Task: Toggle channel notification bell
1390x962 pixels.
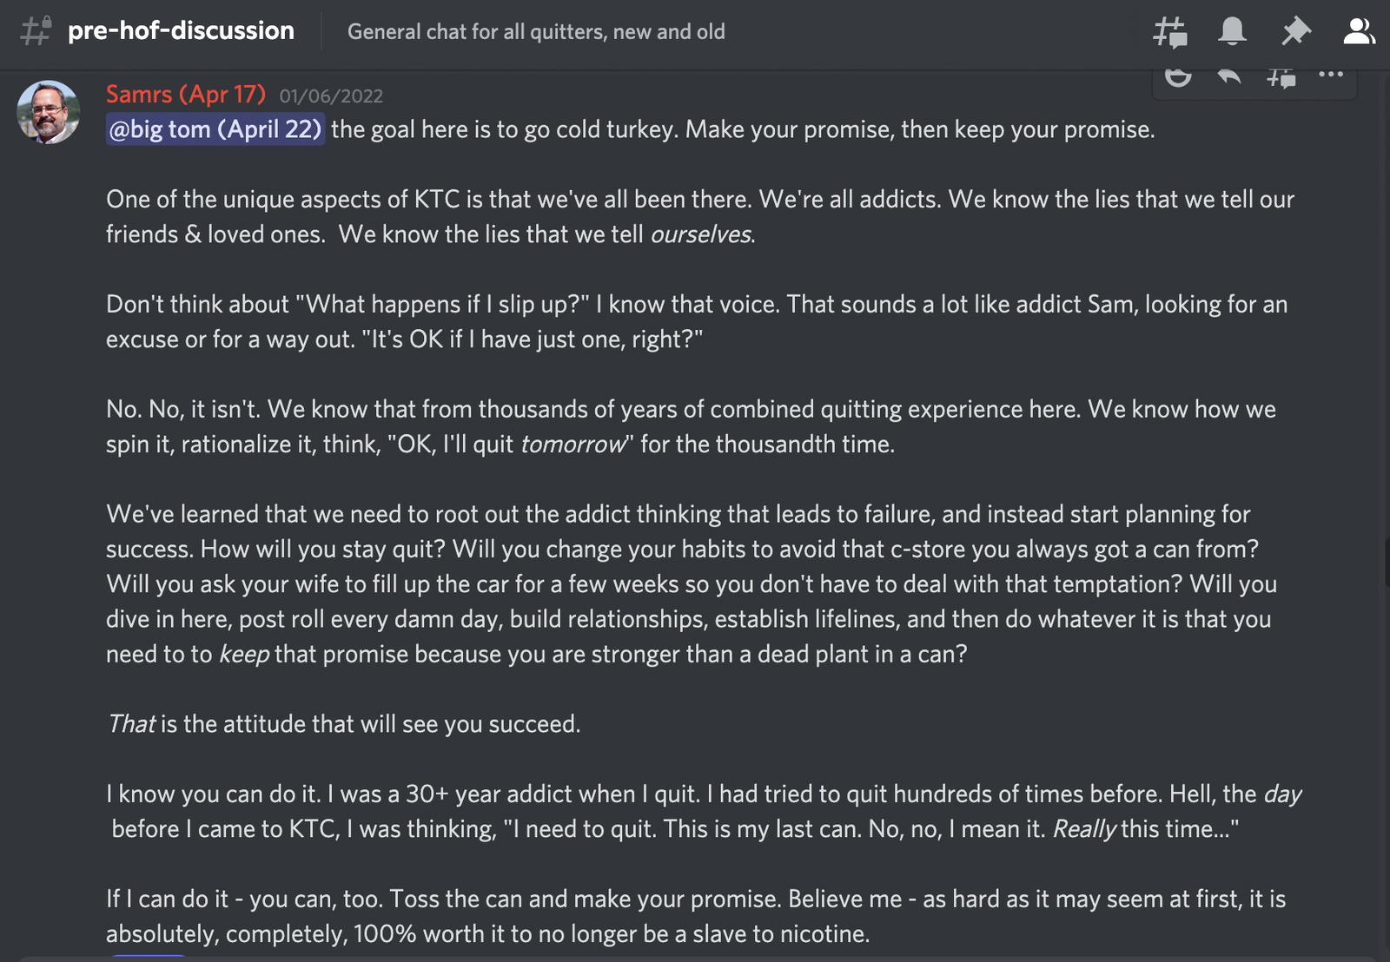Action: coord(1232,32)
